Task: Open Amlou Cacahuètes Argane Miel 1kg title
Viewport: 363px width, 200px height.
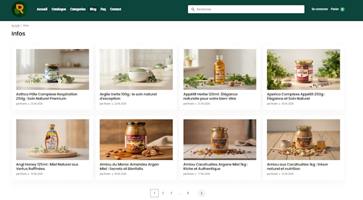Action: coord(215,166)
